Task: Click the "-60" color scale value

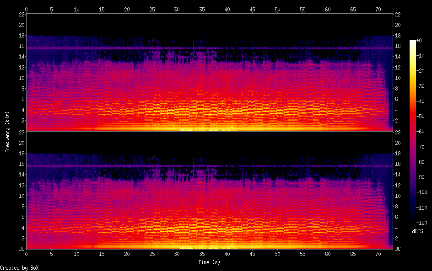Action: pos(420,132)
